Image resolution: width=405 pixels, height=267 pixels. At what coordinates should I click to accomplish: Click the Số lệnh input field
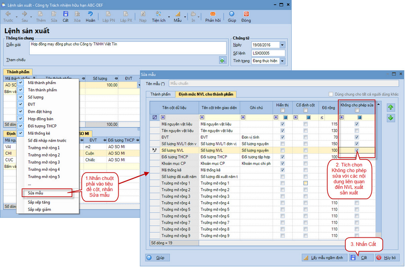pos(268,53)
